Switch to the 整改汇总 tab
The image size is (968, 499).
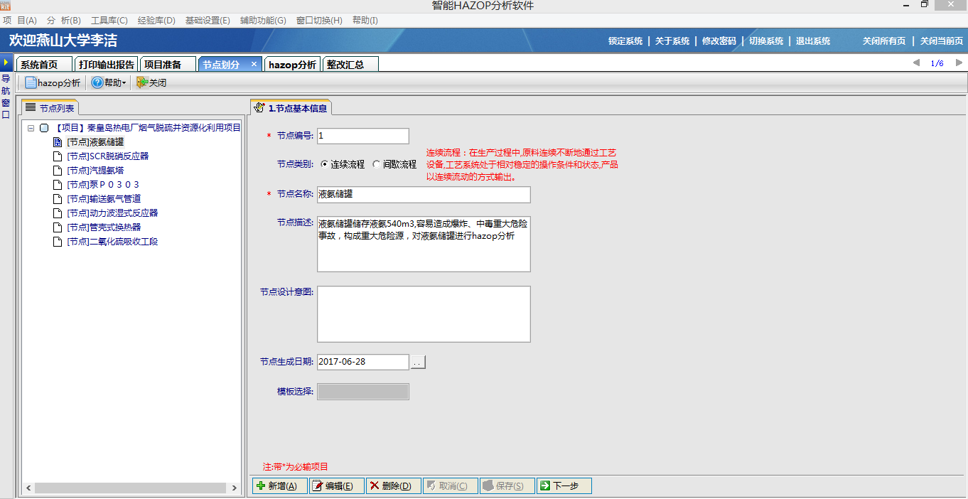click(350, 64)
